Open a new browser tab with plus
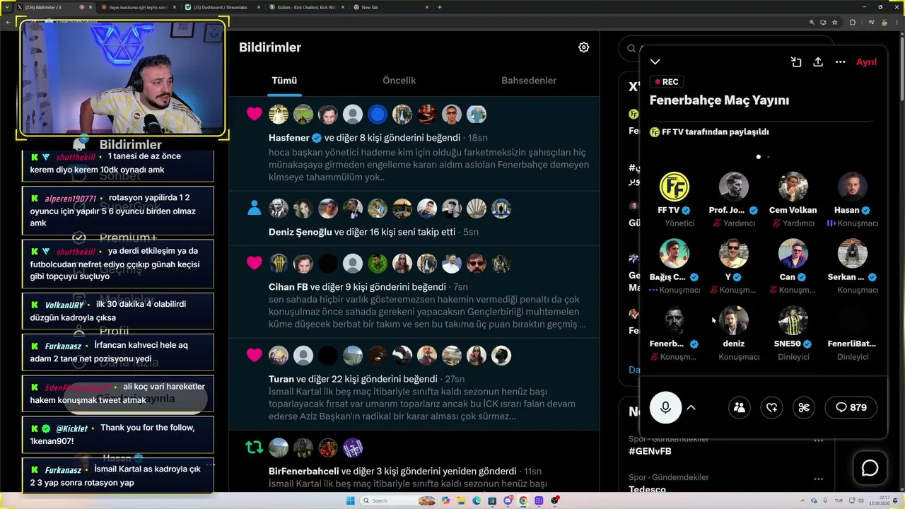905x509 pixels. pos(440,7)
